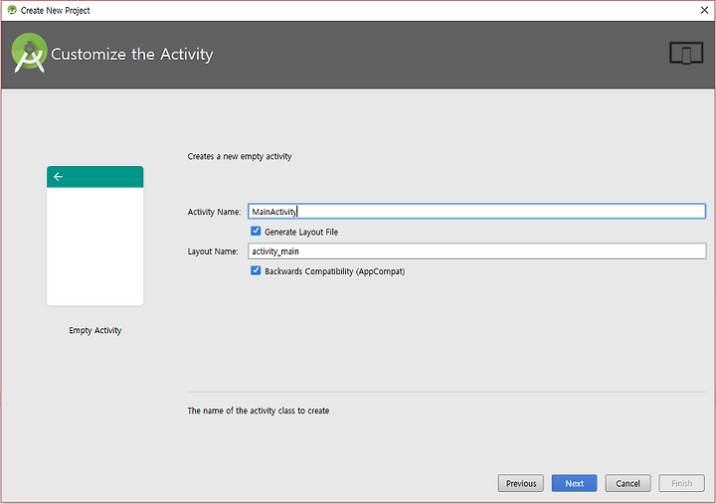Close the Create New Project dialog

tap(704, 10)
